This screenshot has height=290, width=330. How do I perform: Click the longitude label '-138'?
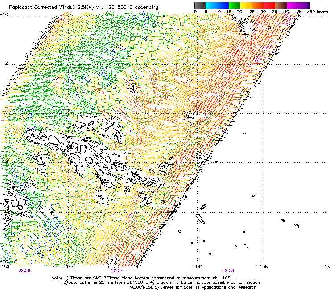pos(262,267)
